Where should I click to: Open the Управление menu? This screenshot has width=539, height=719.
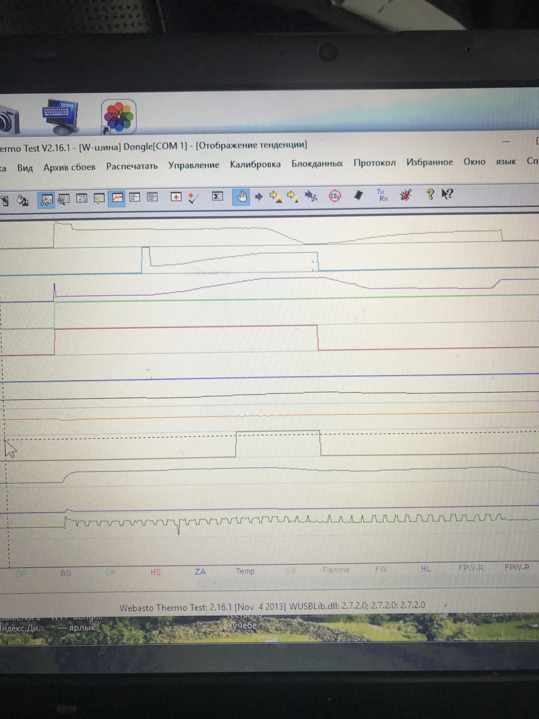click(194, 165)
